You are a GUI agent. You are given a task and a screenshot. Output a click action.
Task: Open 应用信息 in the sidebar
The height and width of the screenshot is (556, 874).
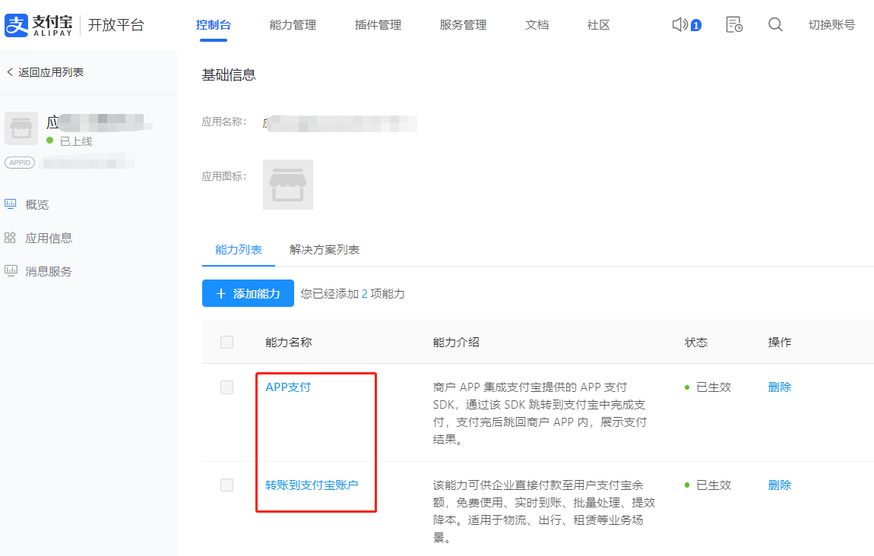[49, 238]
